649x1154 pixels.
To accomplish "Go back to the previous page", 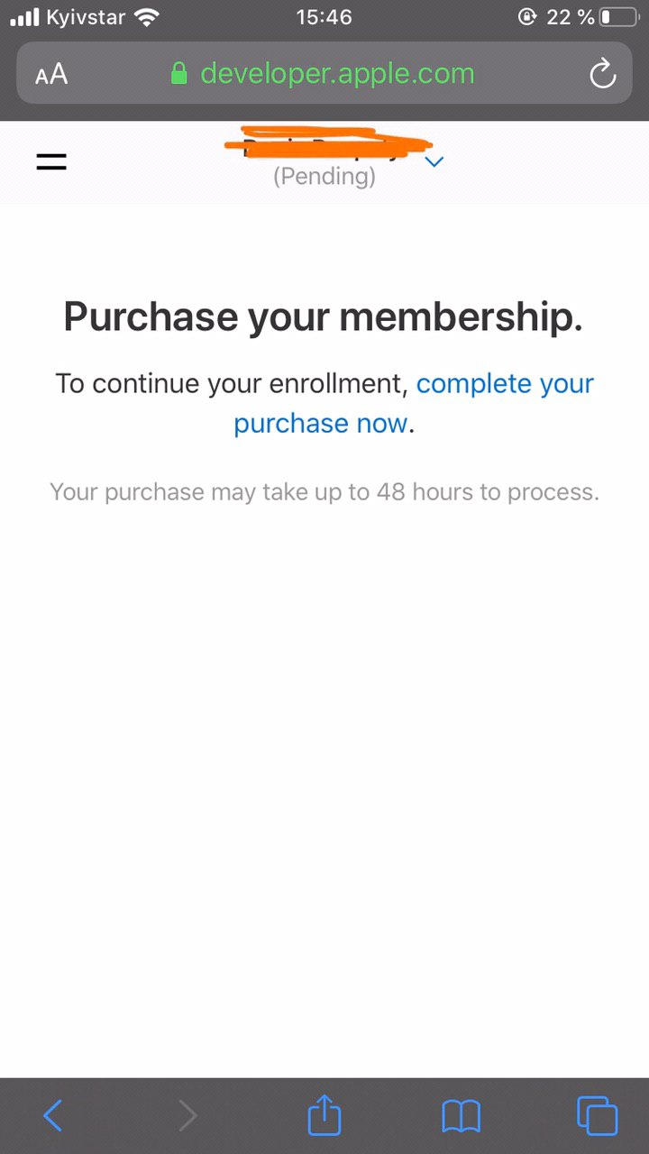I will tap(53, 1116).
